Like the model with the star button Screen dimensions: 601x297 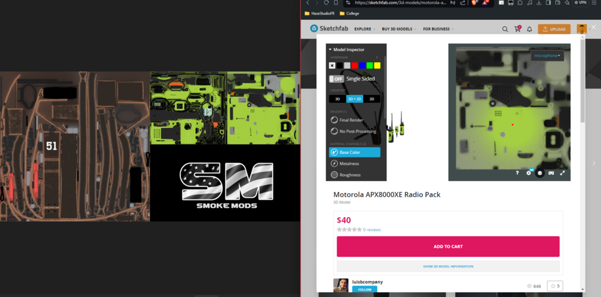pyautogui.click(x=555, y=286)
